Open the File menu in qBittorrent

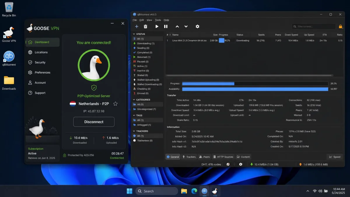[134, 20]
